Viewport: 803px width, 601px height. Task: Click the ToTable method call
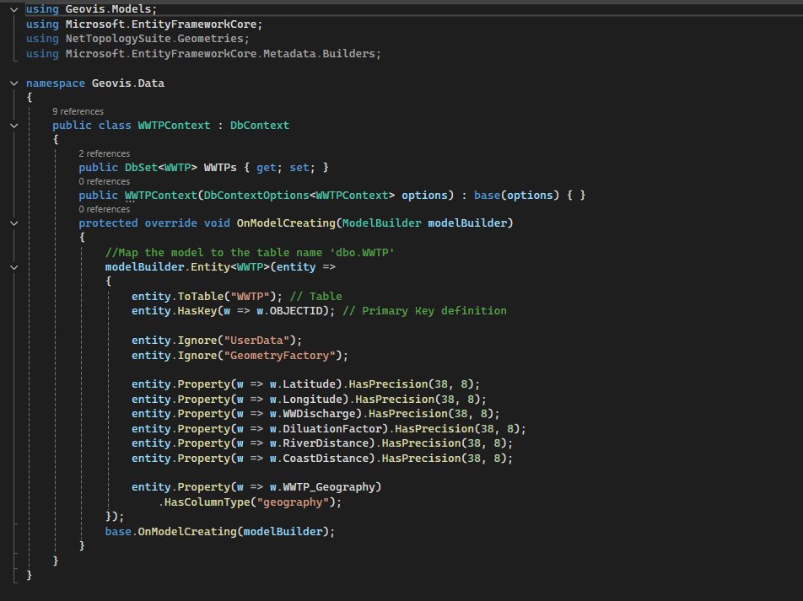[x=199, y=297]
